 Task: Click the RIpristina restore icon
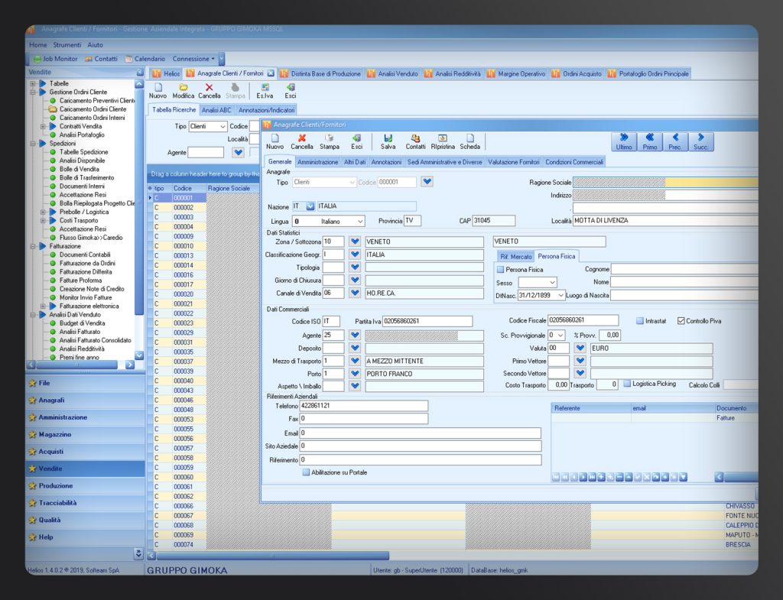(x=442, y=139)
